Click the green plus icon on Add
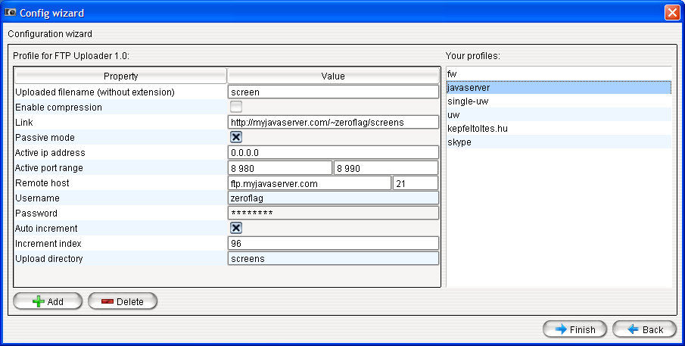685x346 pixels. (39, 301)
